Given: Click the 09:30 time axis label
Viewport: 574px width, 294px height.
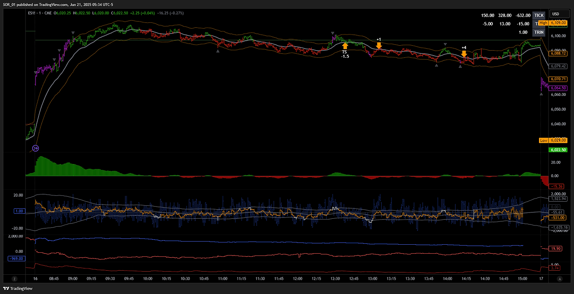Looking at the screenshot, I should [110, 279].
